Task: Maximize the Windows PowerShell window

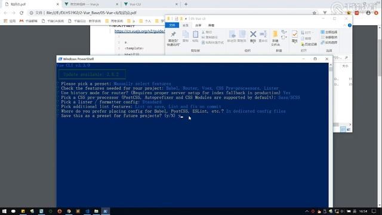Action: click(315, 59)
